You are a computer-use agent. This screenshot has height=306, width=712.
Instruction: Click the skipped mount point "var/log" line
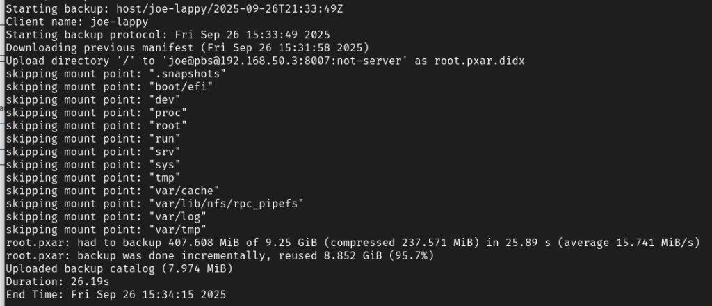point(105,216)
